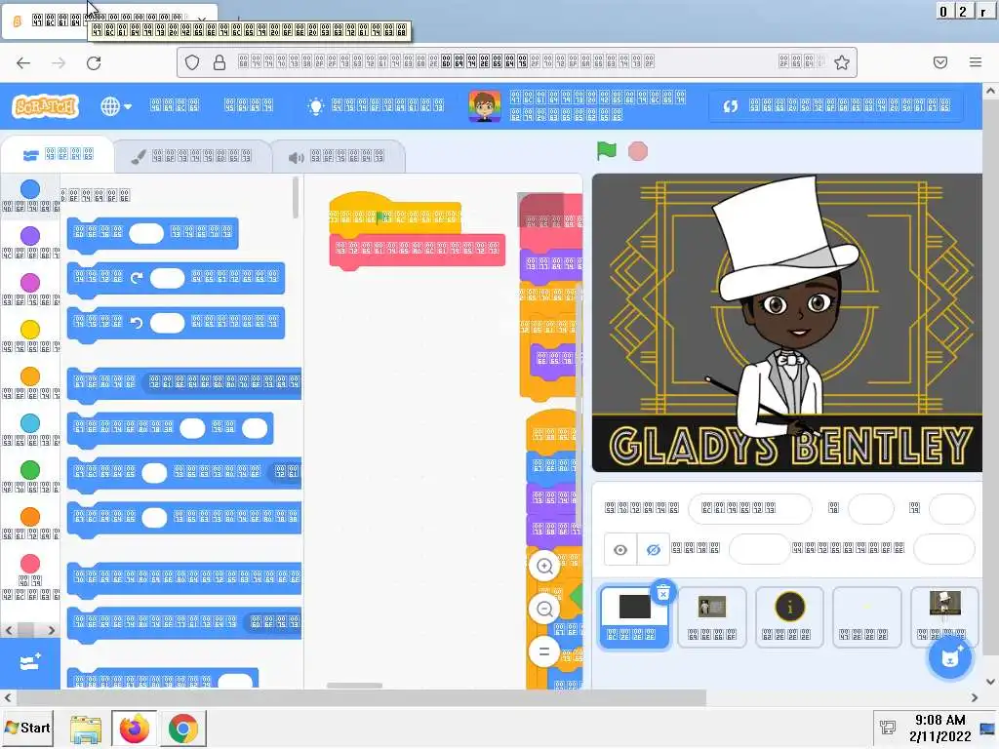Show the sprite using the eye icon
Image resolution: width=999 pixels, height=749 pixels.
[x=619, y=550]
